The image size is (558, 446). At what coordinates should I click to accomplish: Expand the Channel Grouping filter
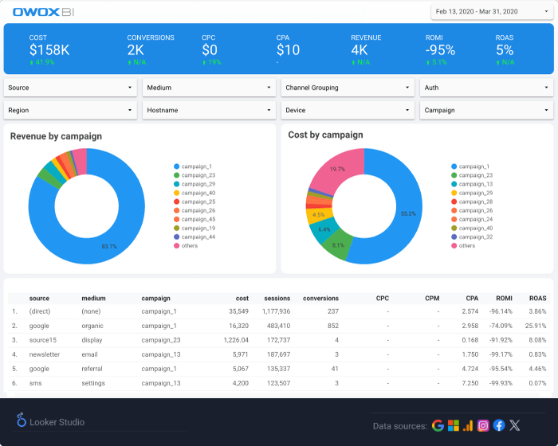[x=348, y=88]
